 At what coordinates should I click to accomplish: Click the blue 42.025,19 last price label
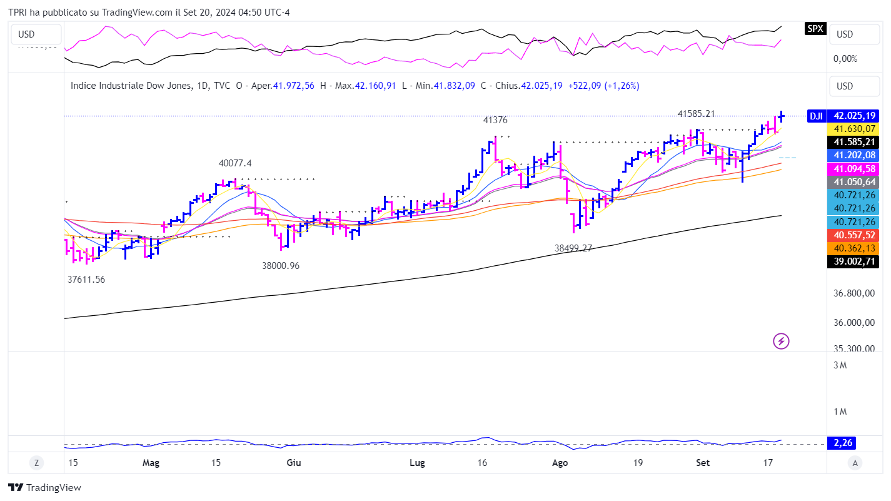[853, 116]
